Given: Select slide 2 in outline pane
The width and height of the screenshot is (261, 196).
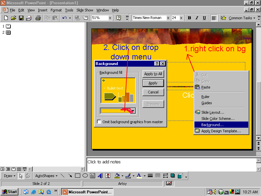Looking at the screenshot, I should (8, 32).
